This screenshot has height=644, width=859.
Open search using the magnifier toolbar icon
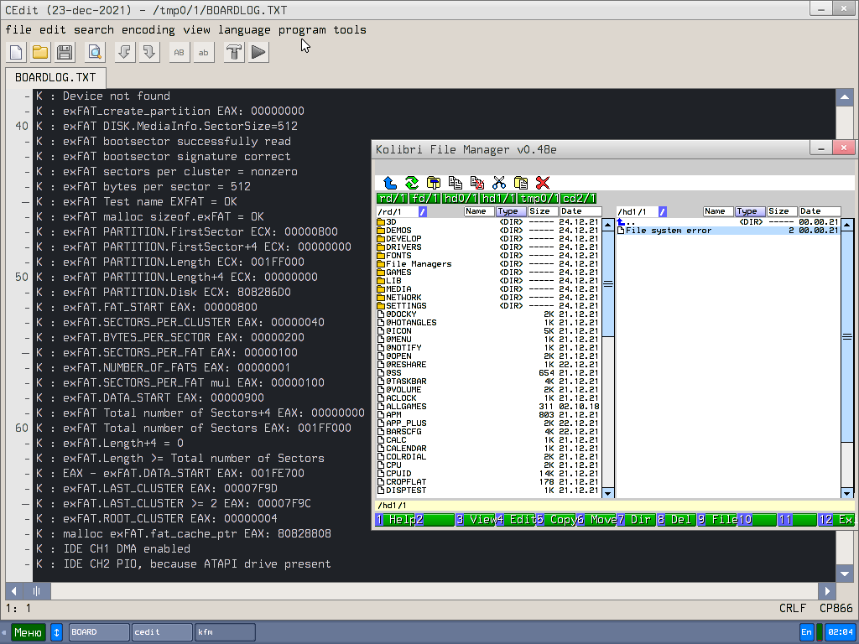coord(94,52)
